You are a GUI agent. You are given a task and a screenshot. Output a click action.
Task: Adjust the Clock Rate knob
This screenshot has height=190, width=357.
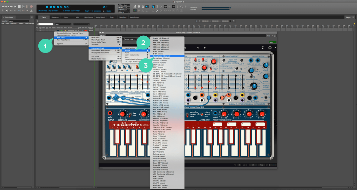click(123, 114)
